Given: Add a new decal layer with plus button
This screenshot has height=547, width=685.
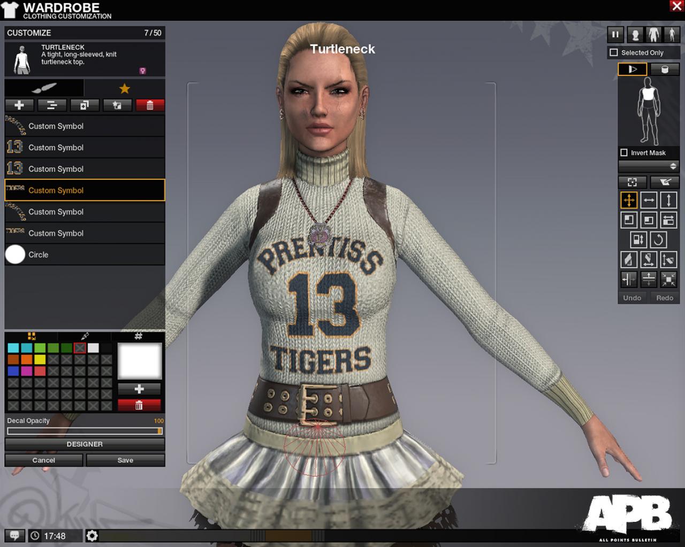Looking at the screenshot, I should click(19, 105).
